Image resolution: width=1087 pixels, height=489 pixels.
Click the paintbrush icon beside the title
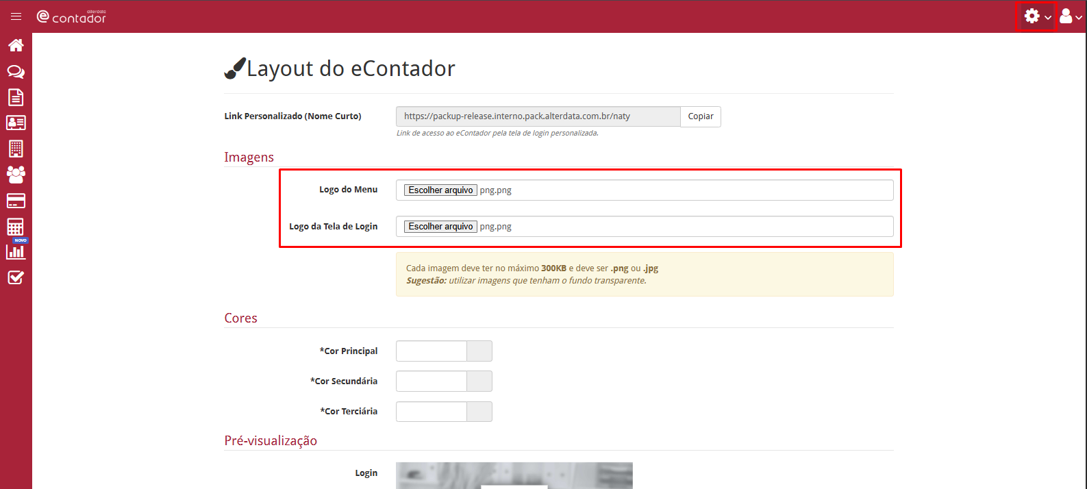(235, 68)
